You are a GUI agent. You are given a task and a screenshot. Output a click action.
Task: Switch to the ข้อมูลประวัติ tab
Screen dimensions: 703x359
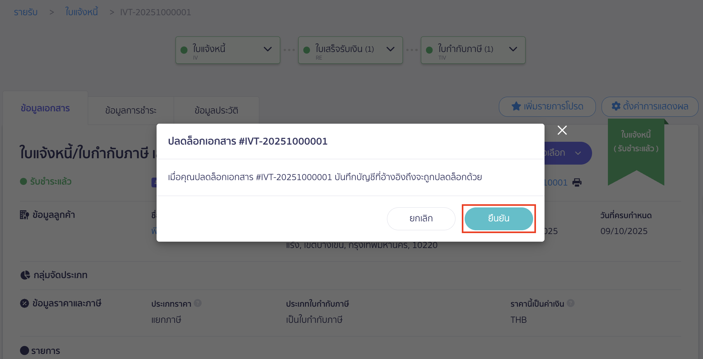[x=216, y=110]
